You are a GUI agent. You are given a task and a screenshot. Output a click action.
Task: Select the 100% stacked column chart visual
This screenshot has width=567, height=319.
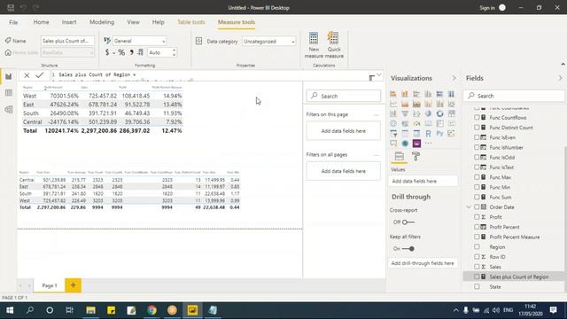tap(451, 94)
